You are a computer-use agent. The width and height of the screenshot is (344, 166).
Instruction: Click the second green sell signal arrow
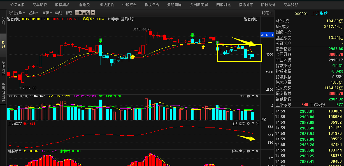pyautogui.click(x=192, y=35)
